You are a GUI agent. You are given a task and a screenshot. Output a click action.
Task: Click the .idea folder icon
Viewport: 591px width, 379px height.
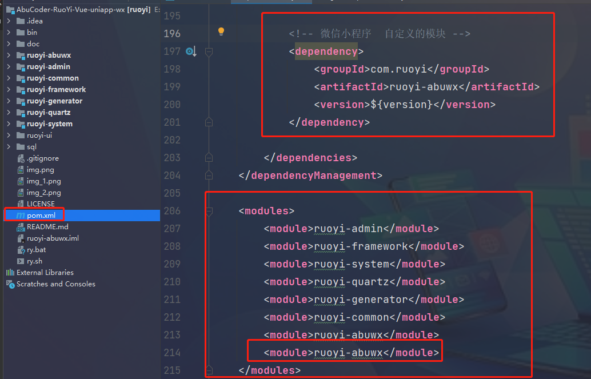pos(21,21)
